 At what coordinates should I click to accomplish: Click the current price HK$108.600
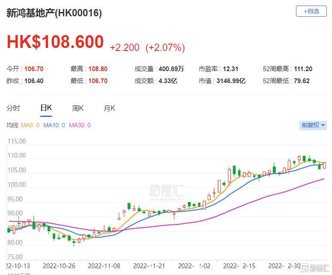[55, 42]
